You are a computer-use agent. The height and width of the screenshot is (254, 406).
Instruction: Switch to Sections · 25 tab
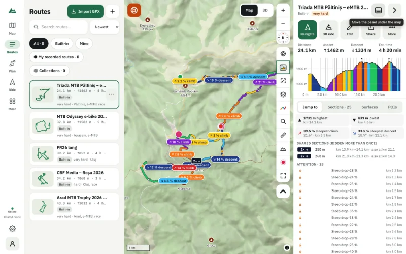coord(340,107)
